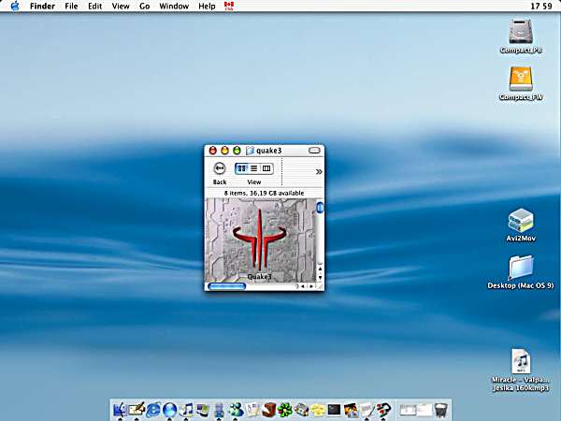
Task: Open the black Terminal icon in Dock
Action: (x=334, y=410)
